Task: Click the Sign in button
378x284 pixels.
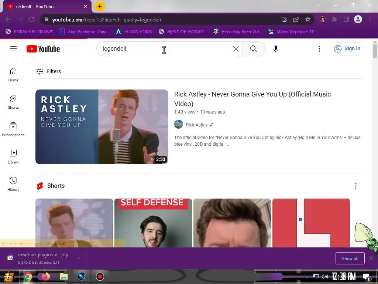Action: tap(347, 49)
